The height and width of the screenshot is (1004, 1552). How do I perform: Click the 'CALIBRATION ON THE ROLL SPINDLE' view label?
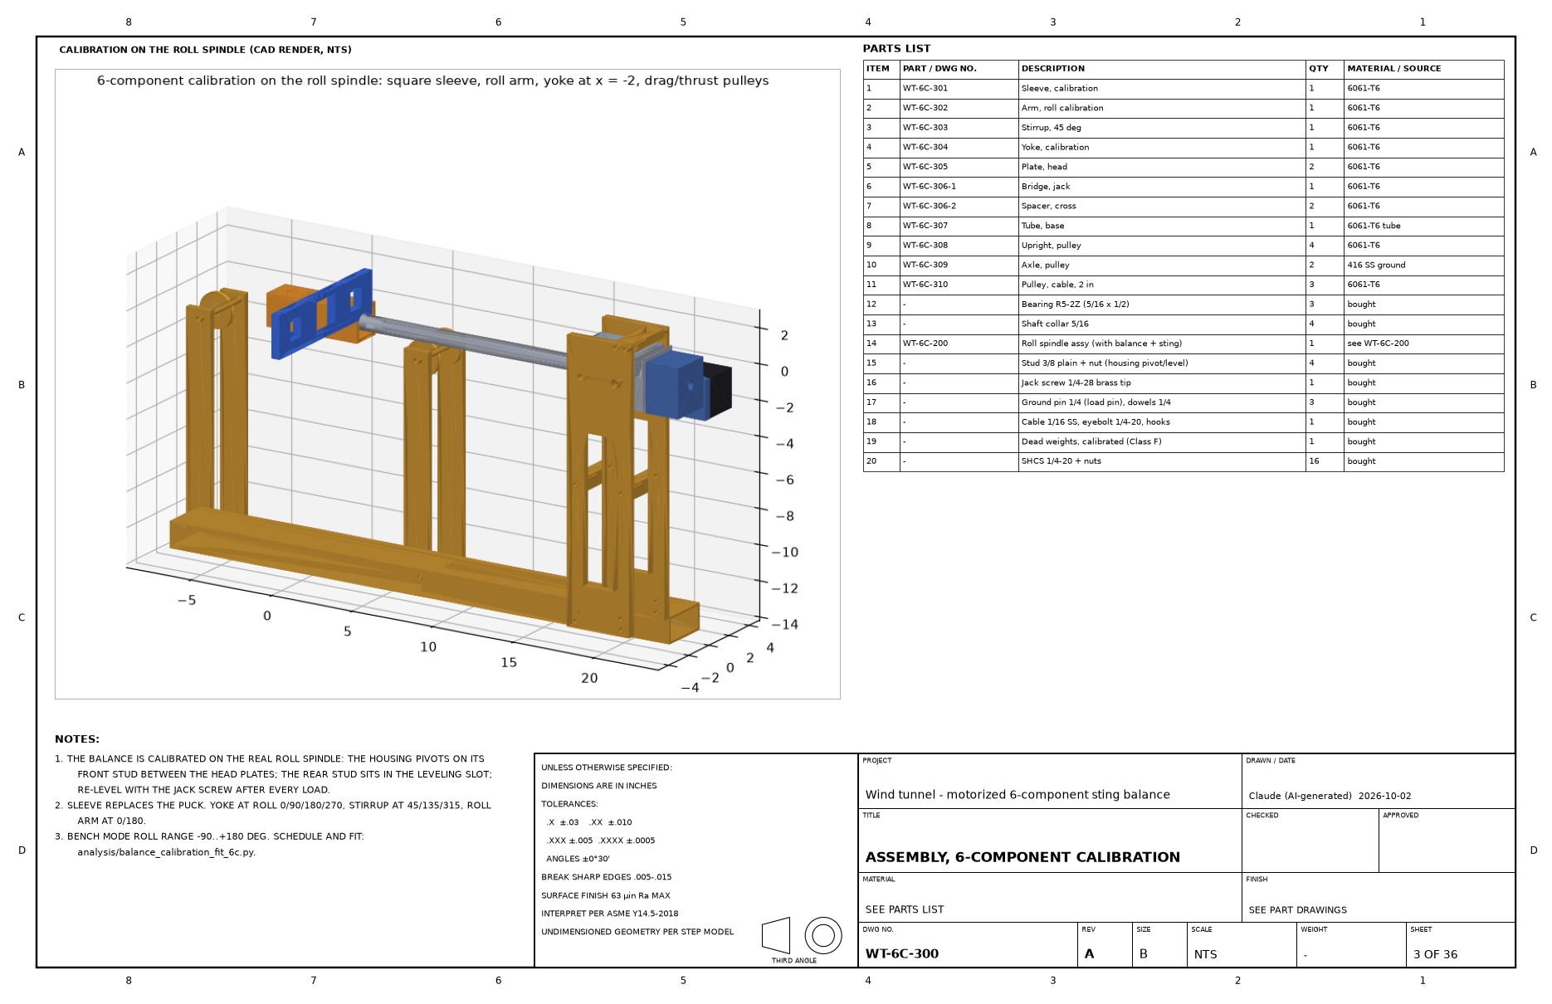point(205,50)
